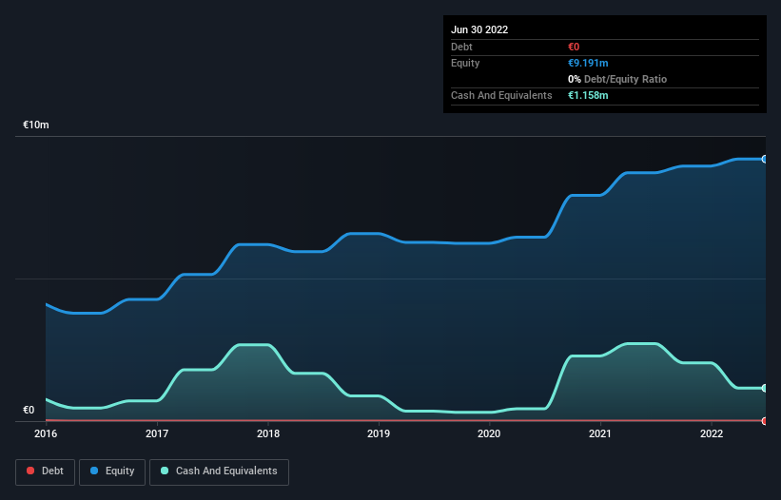Click the €9.191m equity value
The height and width of the screenshot is (500, 781).
588,63
